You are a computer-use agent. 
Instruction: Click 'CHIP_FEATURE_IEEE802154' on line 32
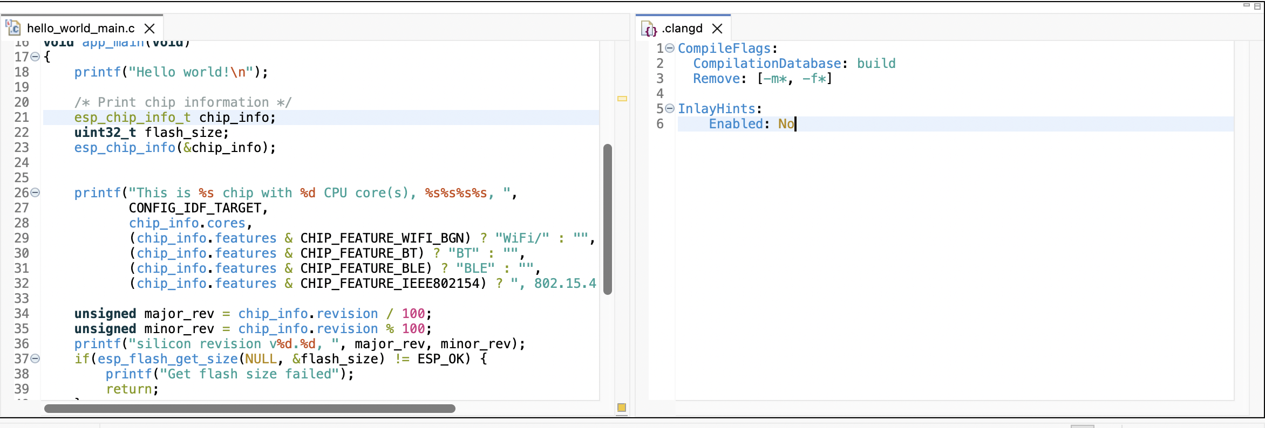tap(390, 284)
